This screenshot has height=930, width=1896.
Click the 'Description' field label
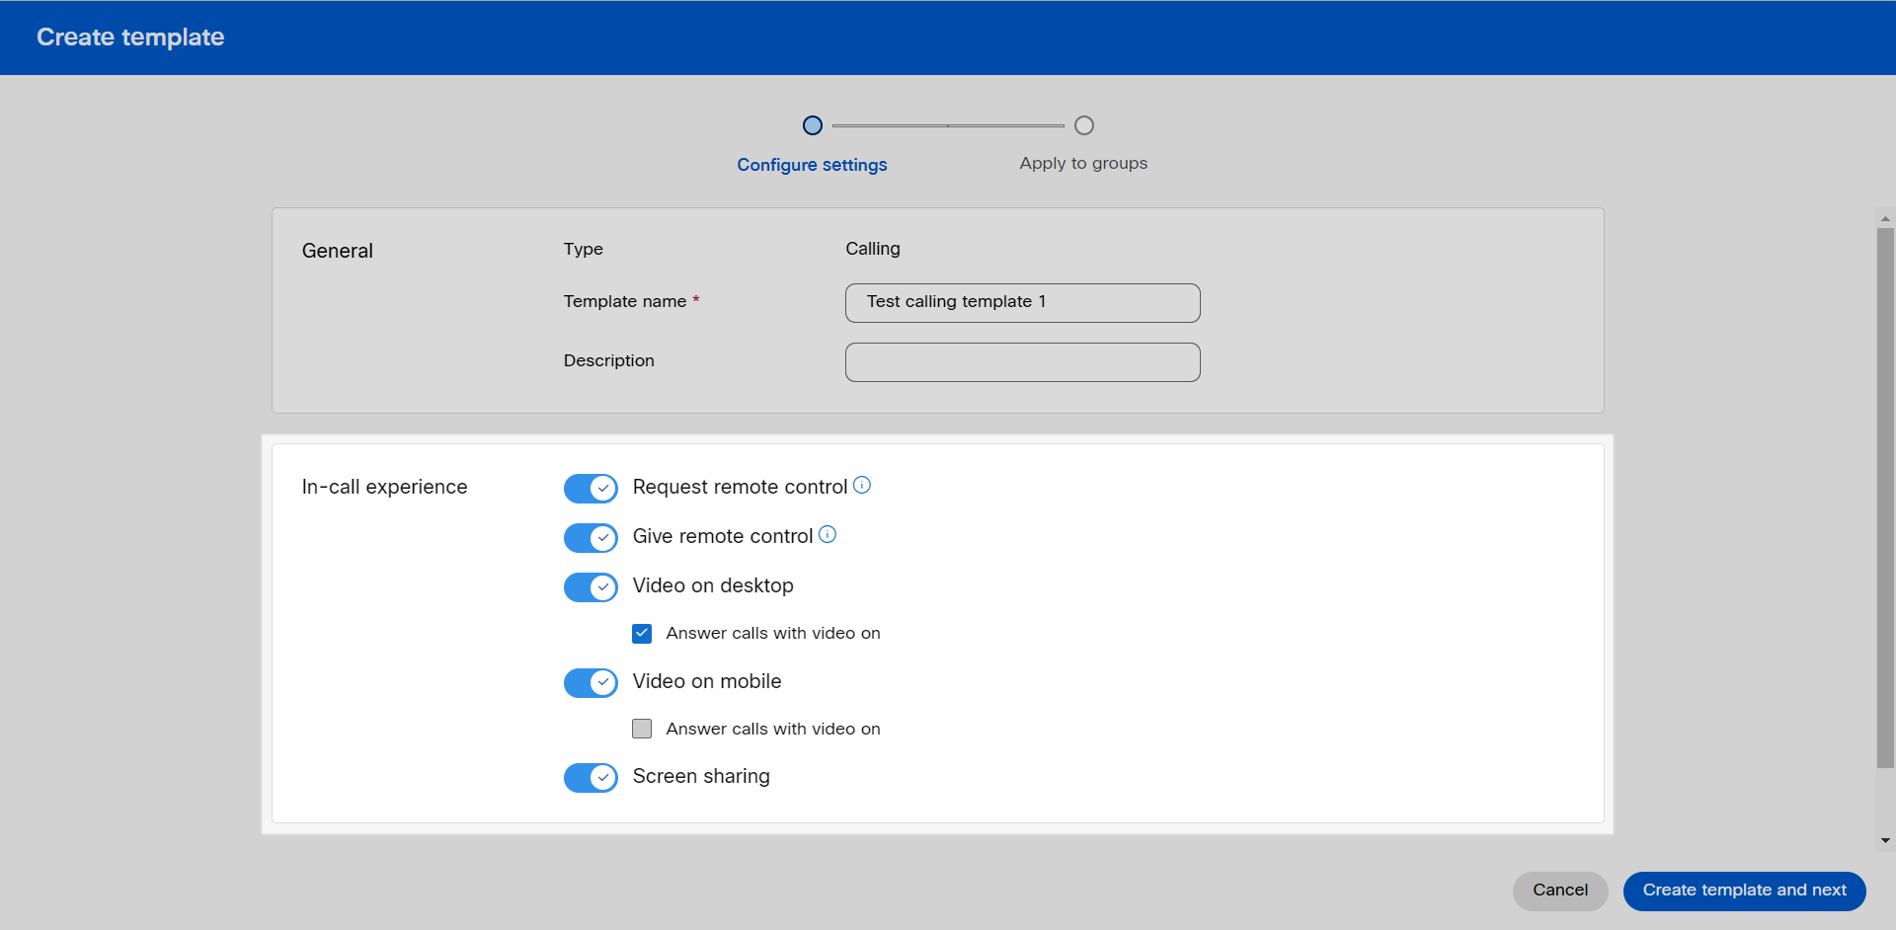pyautogui.click(x=609, y=360)
